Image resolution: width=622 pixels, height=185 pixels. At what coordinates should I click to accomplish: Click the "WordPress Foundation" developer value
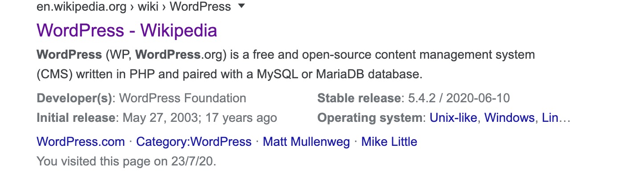(x=183, y=98)
